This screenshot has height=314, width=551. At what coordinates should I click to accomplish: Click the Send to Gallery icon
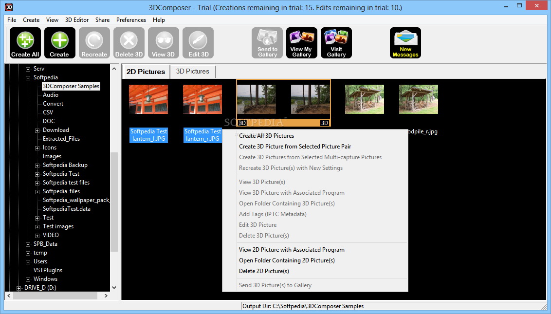267,43
